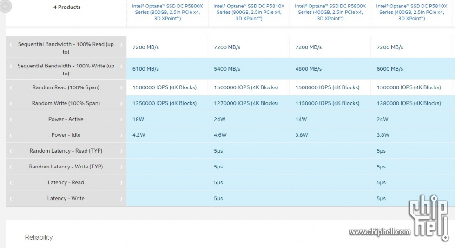Select the Power - Idle row label
This screenshot has height=248, width=455.
tap(66, 135)
